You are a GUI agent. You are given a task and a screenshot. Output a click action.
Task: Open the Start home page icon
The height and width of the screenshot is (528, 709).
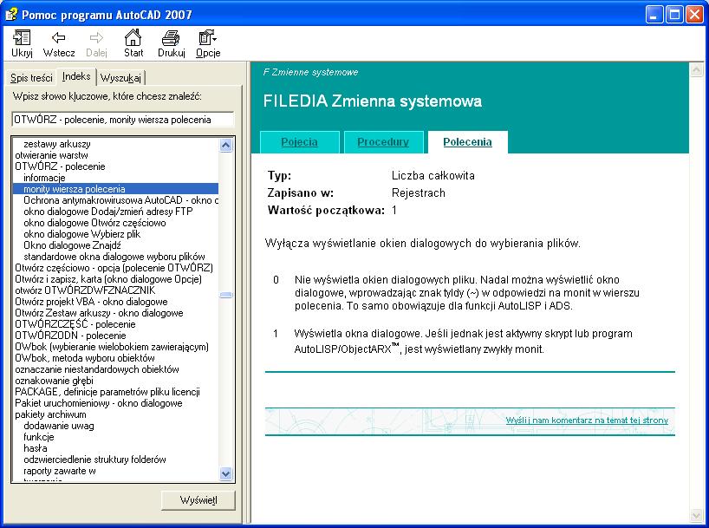pos(133,43)
